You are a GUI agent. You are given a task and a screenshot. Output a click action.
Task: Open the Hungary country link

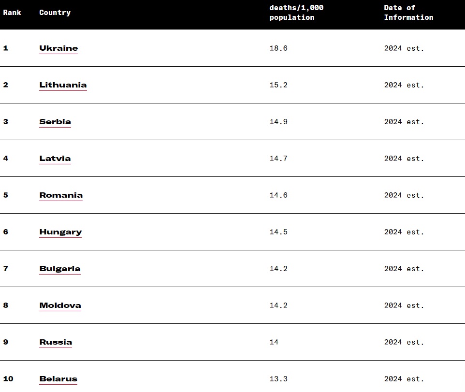point(60,232)
